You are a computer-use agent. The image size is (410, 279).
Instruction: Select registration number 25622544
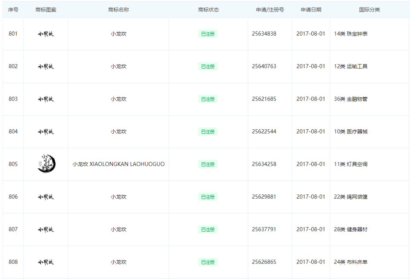click(264, 132)
